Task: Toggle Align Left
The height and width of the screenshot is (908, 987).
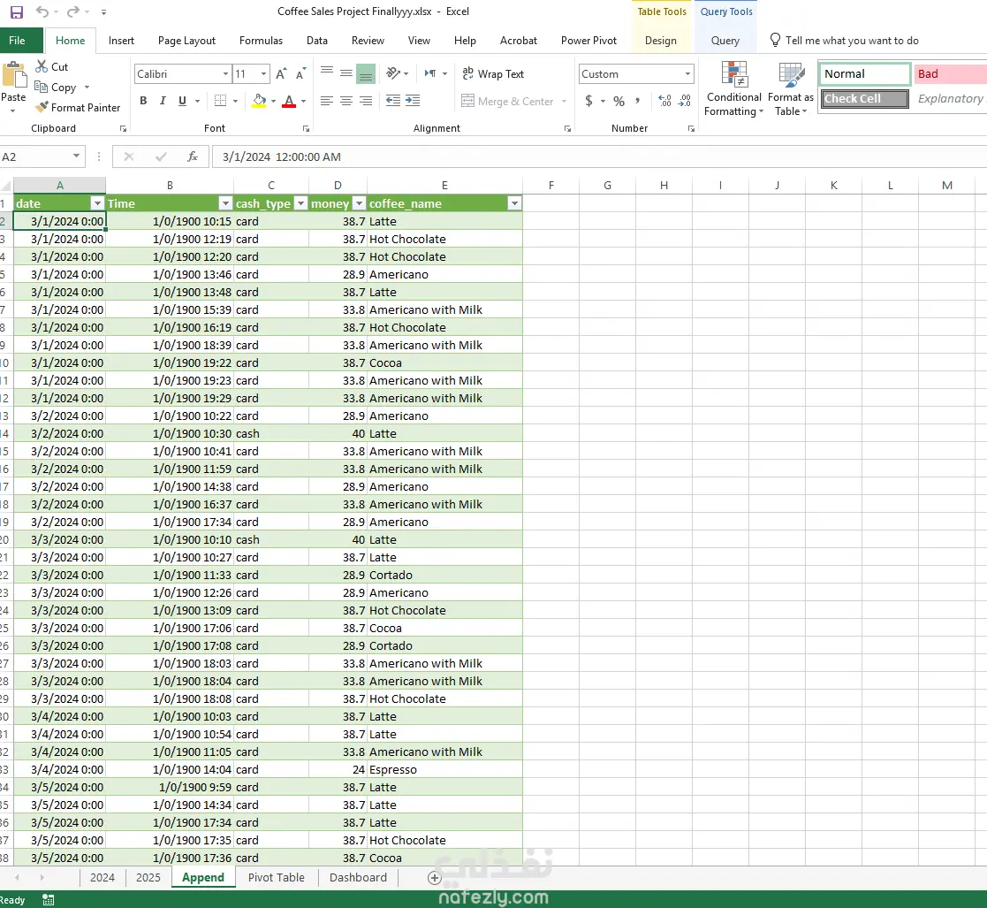Action: coord(327,101)
